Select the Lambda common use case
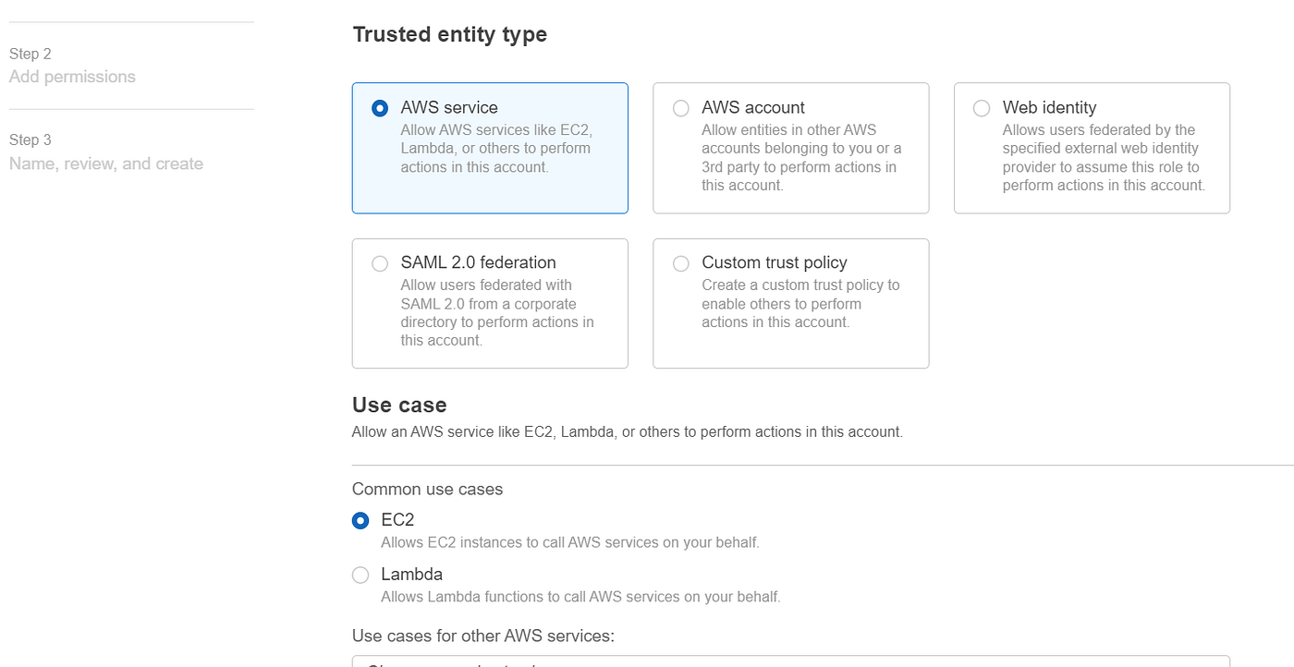The image size is (1294, 667). click(x=360, y=575)
